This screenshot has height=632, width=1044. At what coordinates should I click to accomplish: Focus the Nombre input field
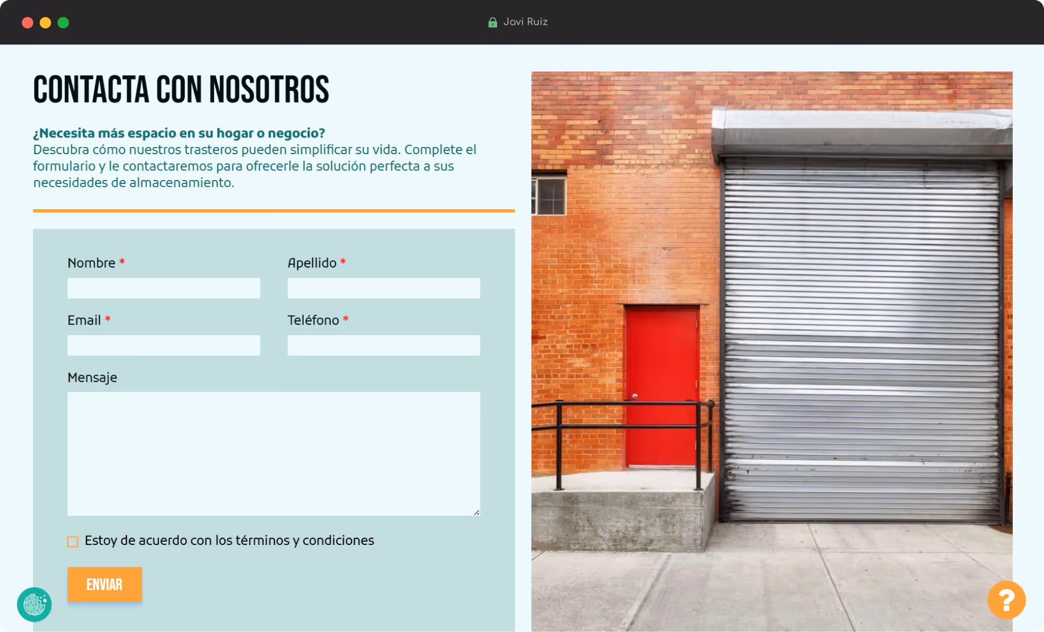pyautogui.click(x=164, y=288)
